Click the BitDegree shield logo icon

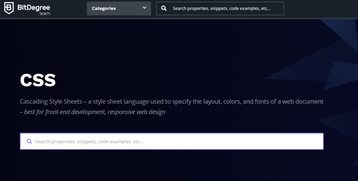[9, 8]
